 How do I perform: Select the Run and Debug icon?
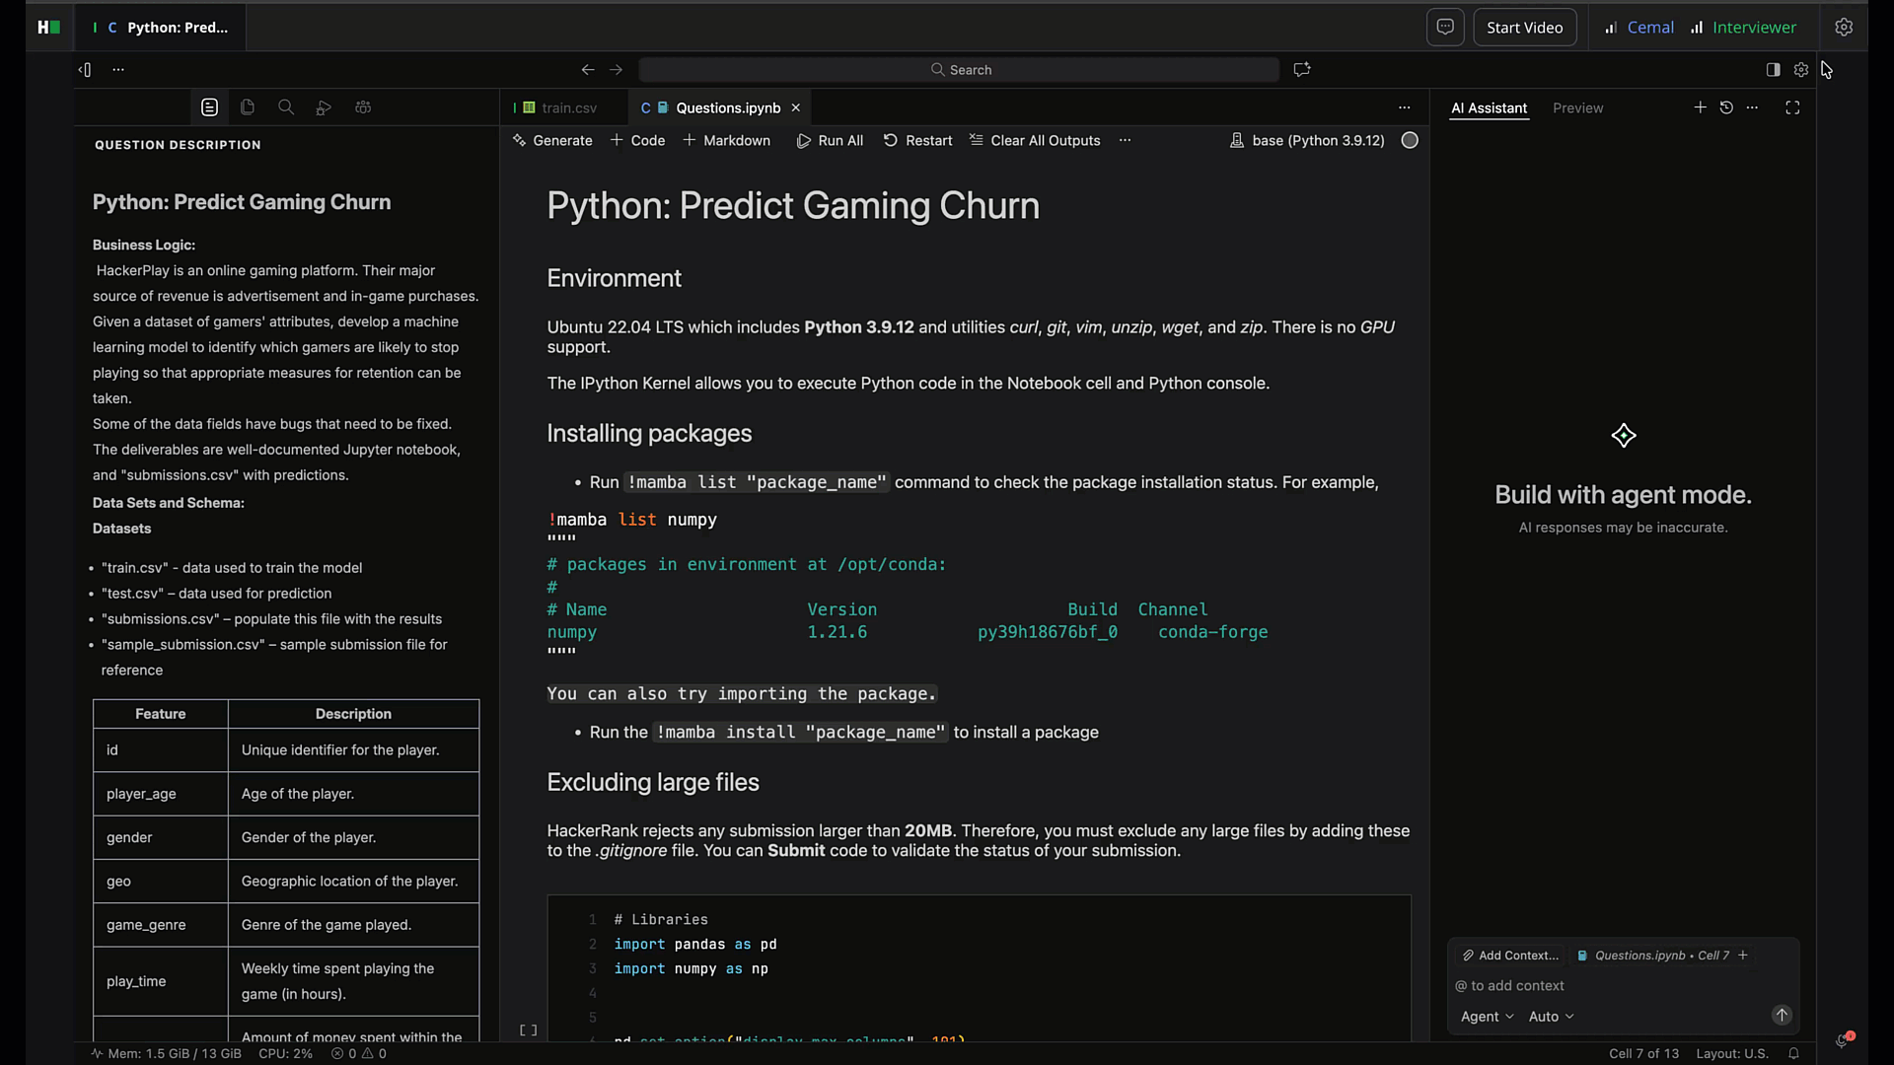(x=324, y=106)
